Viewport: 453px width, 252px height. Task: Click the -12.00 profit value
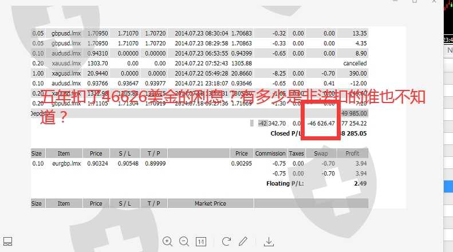click(359, 83)
